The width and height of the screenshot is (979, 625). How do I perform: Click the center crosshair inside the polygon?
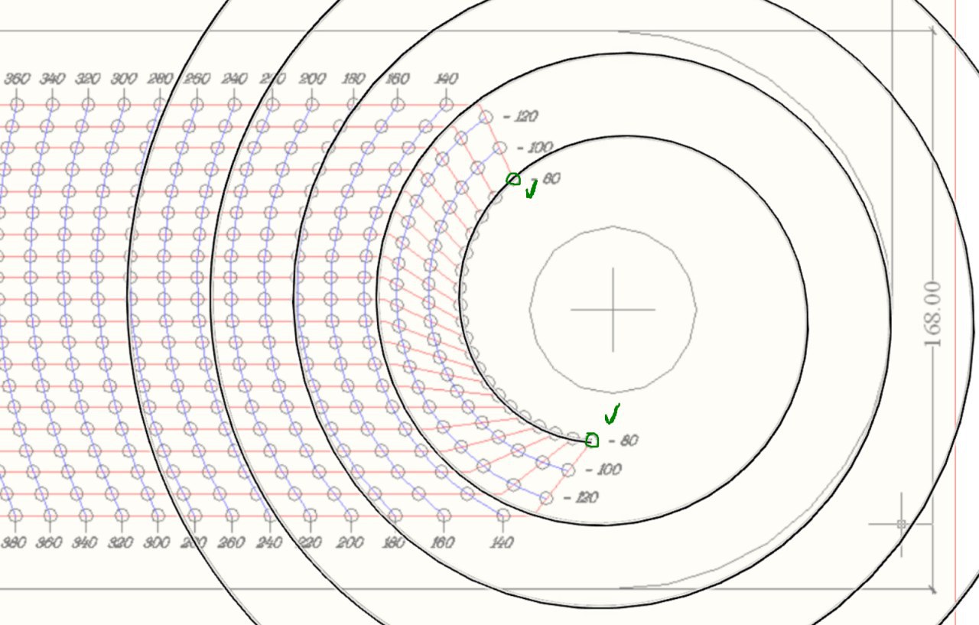(613, 310)
